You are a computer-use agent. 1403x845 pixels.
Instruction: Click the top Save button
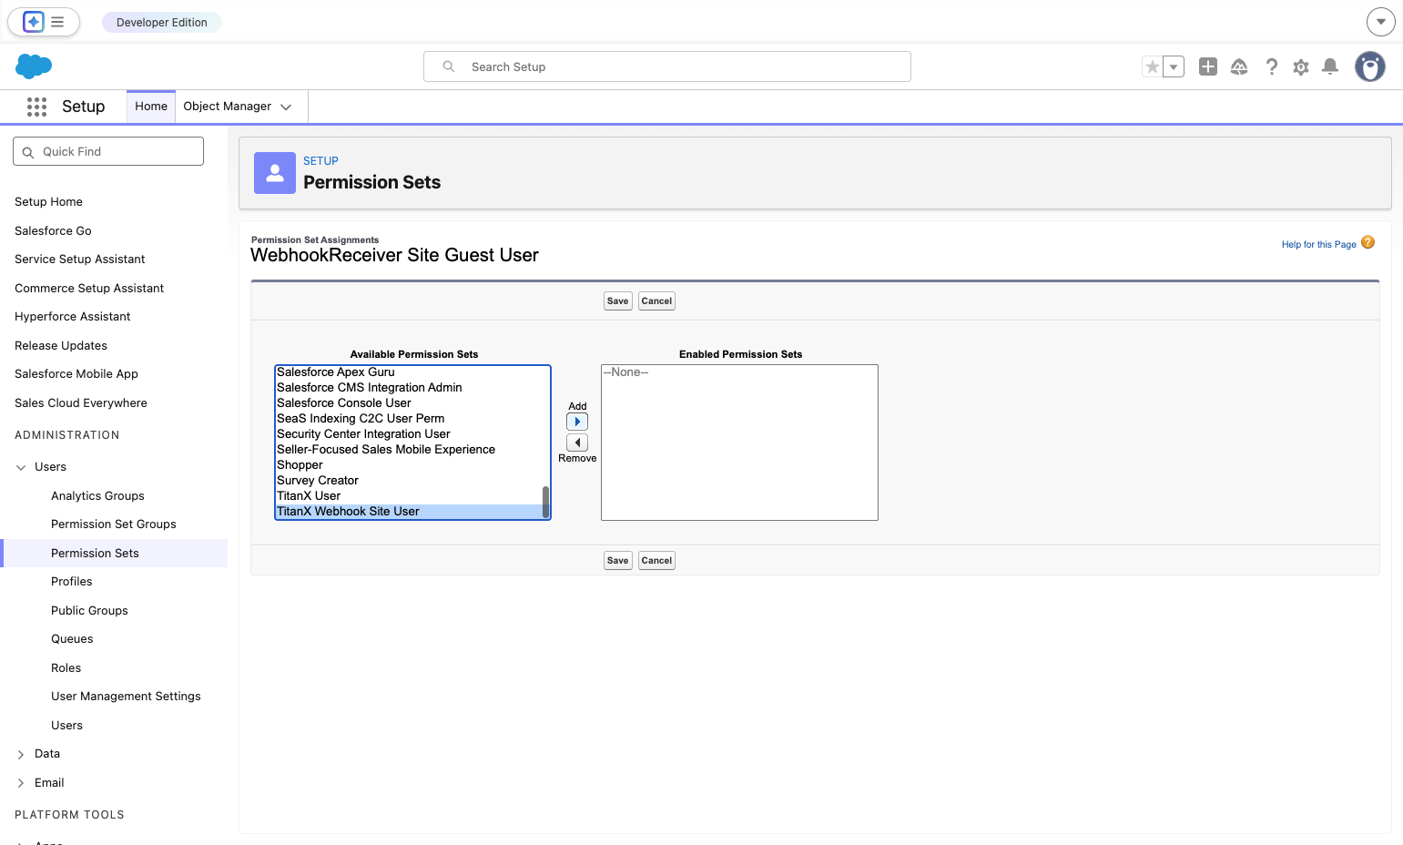618,301
